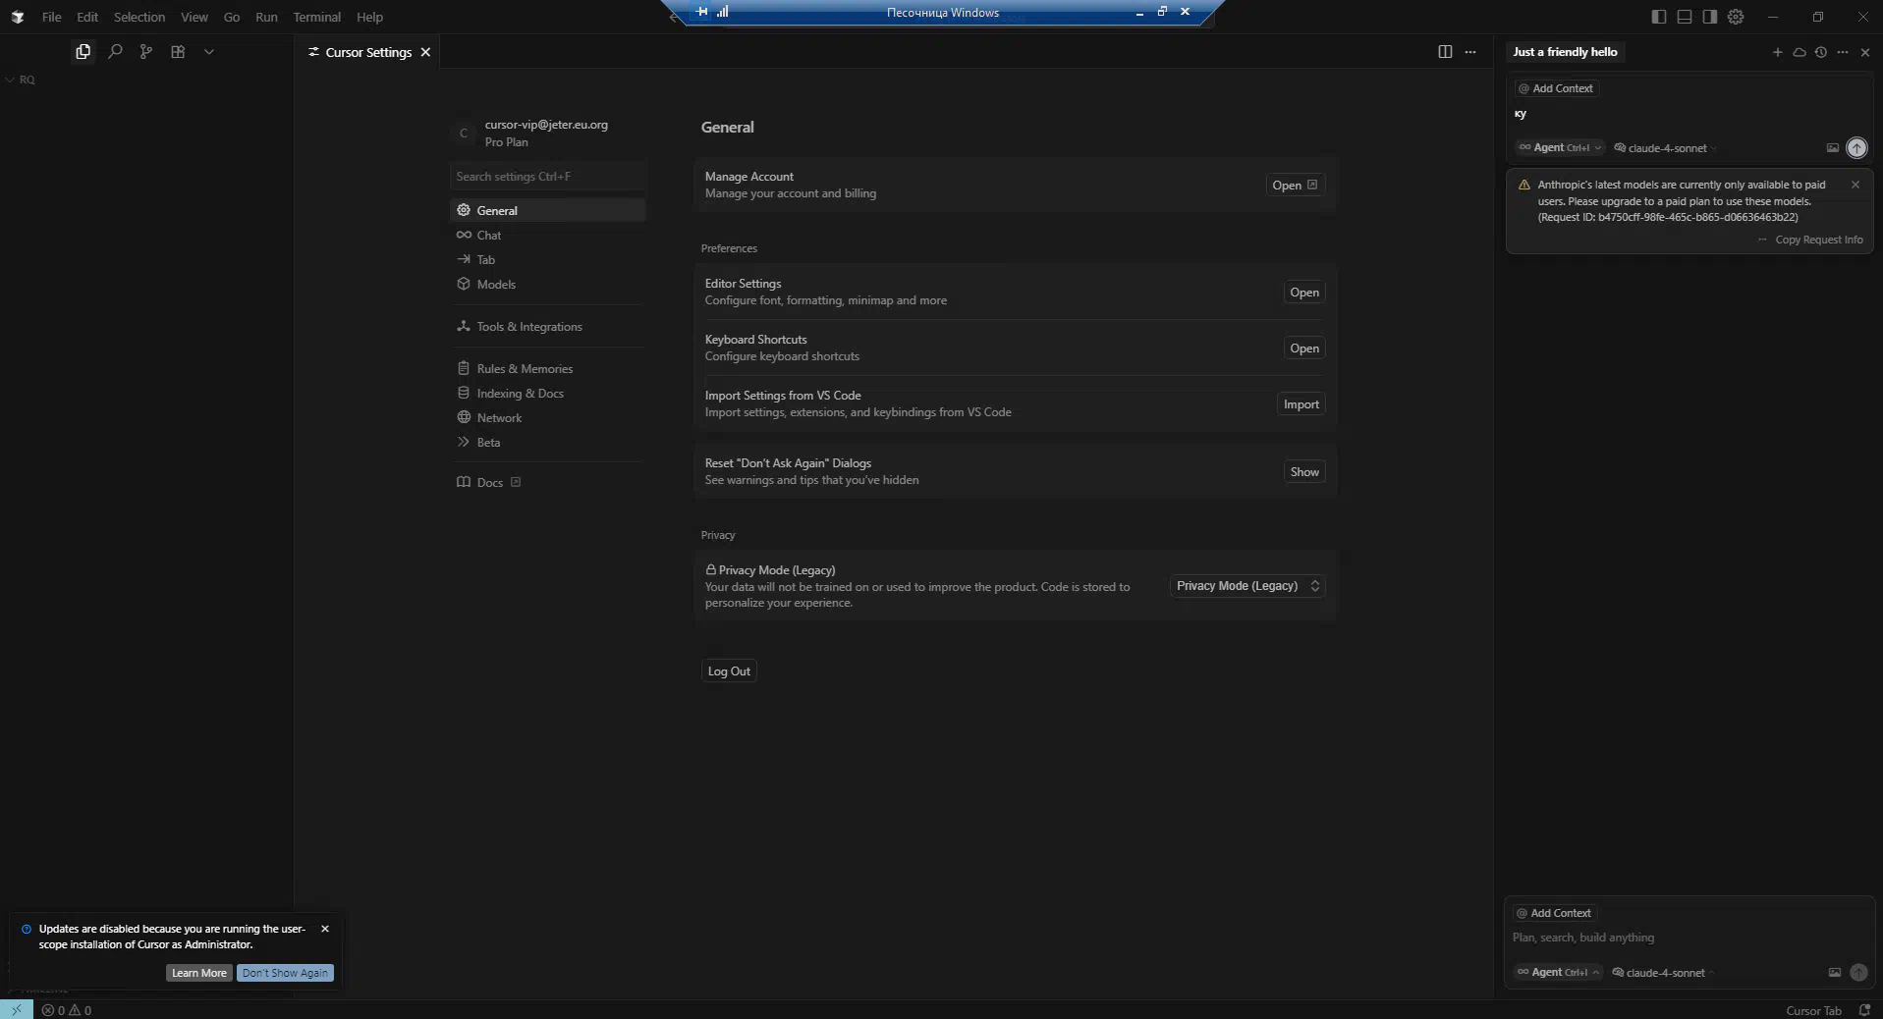Viewport: 1883px width, 1019px height.
Task: Click Don't Show Again on updates notification
Action: coord(285,973)
